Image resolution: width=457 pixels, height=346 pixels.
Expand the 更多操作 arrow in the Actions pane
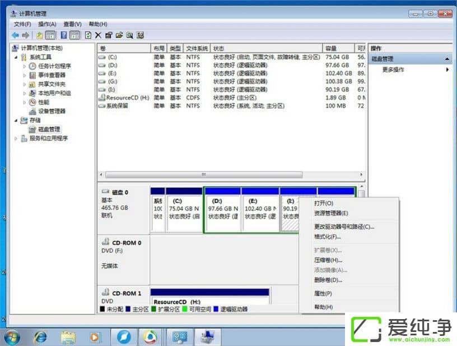446,70
